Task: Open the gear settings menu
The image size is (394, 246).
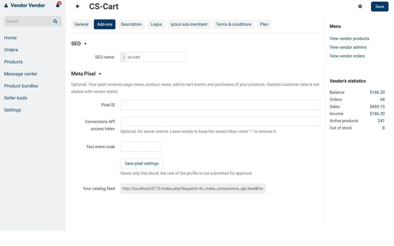Action: (360, 6)
